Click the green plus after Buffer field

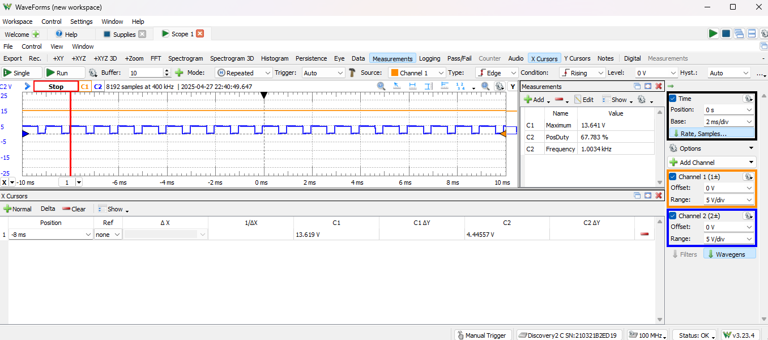179,73
